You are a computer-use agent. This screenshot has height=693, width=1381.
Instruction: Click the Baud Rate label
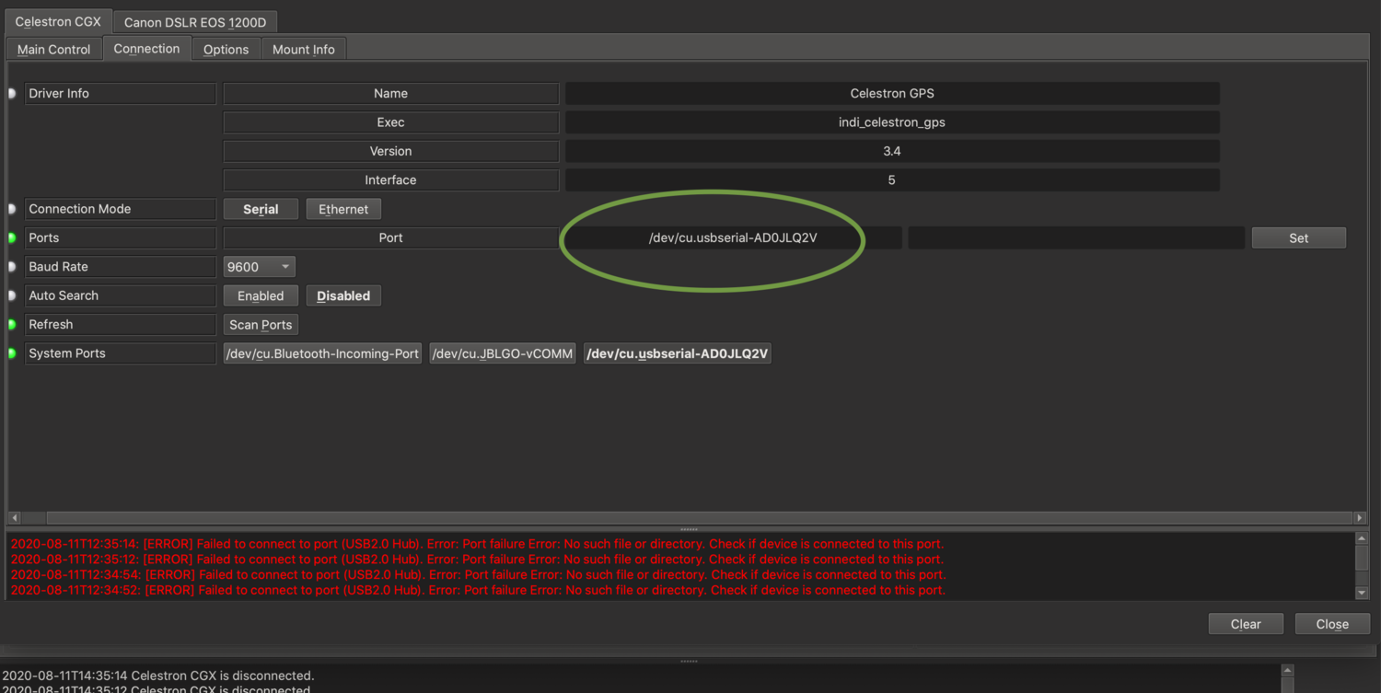(x=121, y=267)
